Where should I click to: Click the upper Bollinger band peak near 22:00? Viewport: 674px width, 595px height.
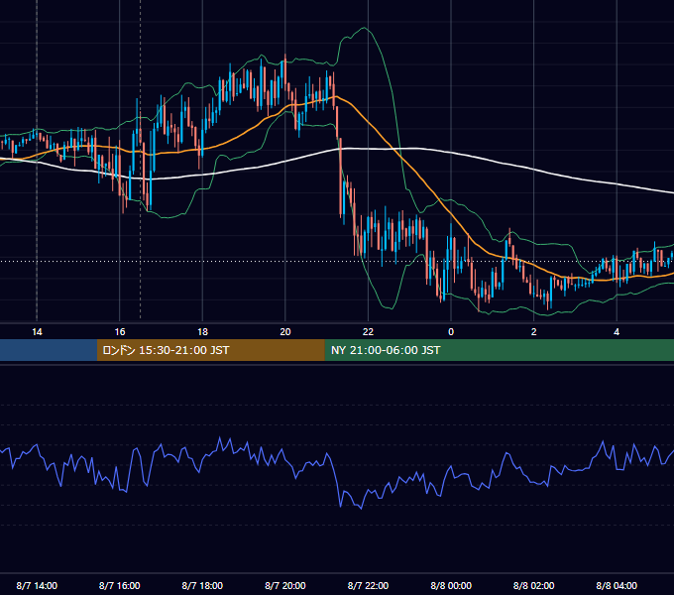365,28
